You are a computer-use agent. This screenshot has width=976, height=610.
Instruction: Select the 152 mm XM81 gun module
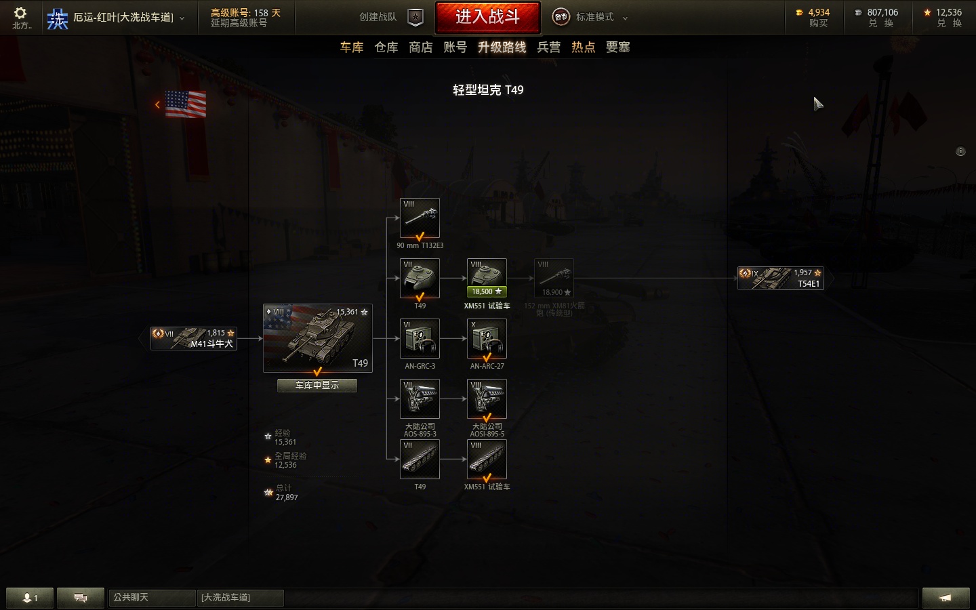pyautogui.click(x=554, y=279)
